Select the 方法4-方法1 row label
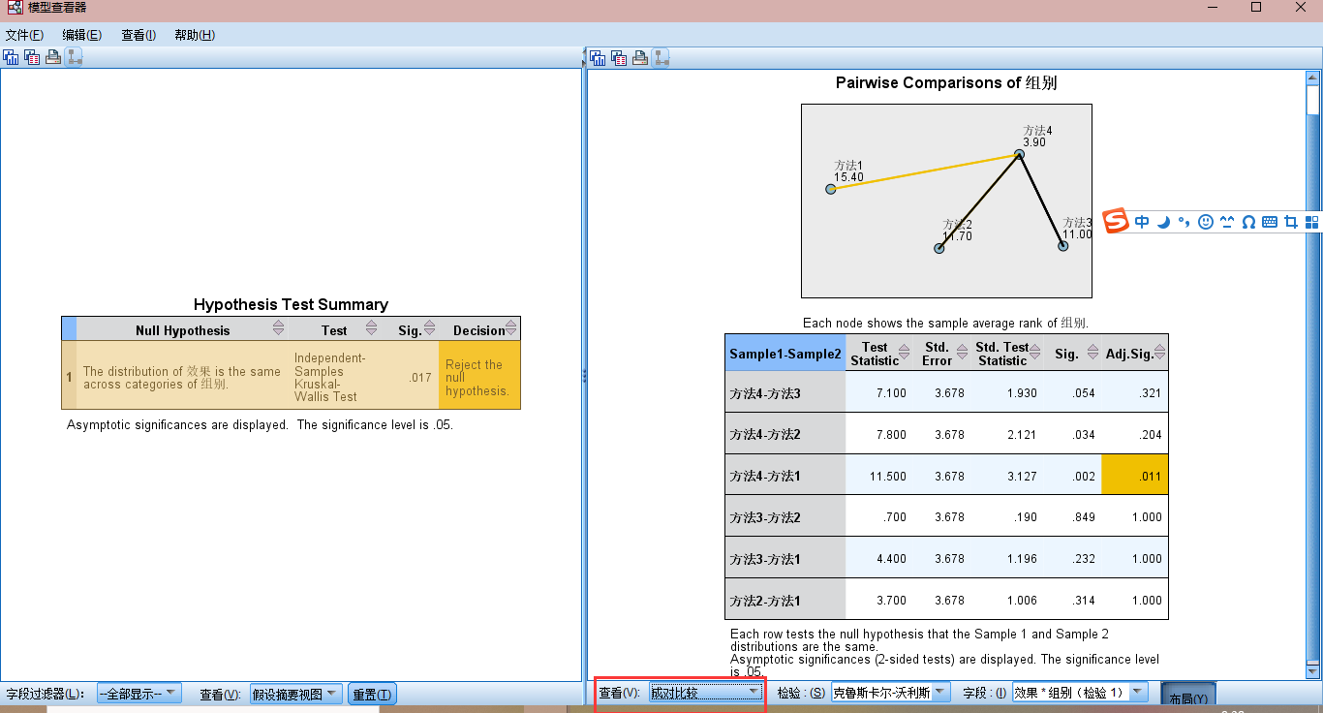1323x713 pixels. point(785,476)
